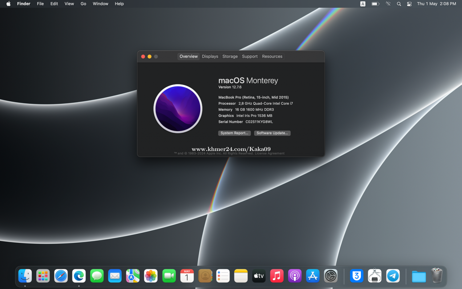462x289 pixels.
Task: Open Control Center
Action: click(x=409, y=4)
